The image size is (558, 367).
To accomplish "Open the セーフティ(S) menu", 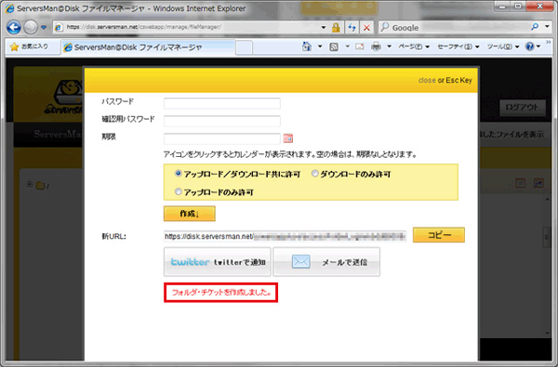I will click(x=458, y=46).
